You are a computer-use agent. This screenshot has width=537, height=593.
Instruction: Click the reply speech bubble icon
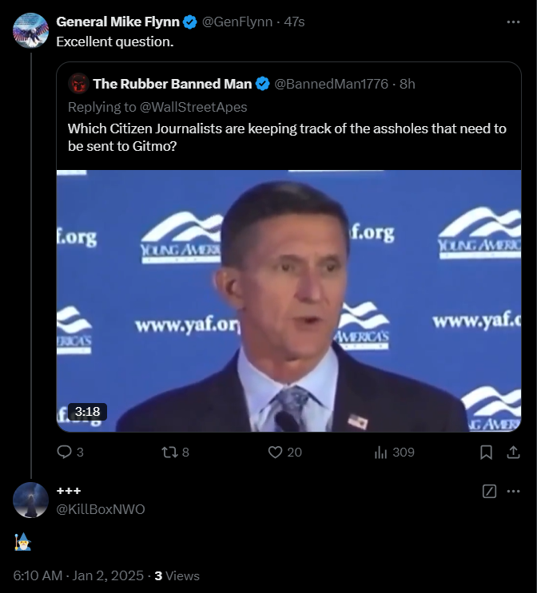click(64, 453)
